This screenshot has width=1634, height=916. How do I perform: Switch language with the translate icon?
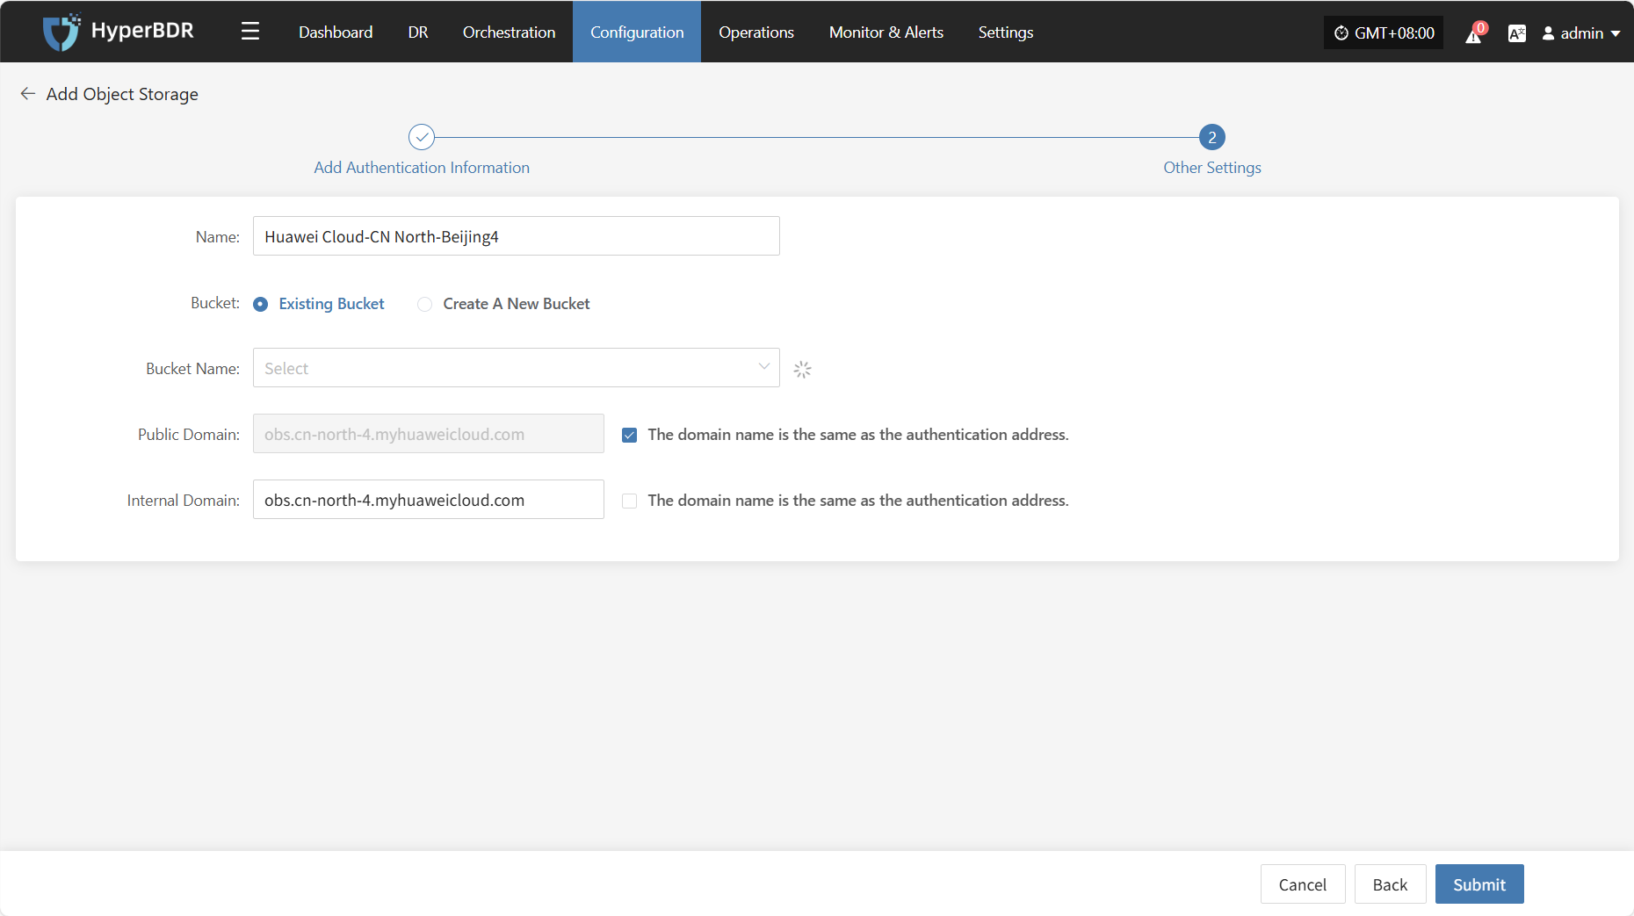tap(1516, 33)
